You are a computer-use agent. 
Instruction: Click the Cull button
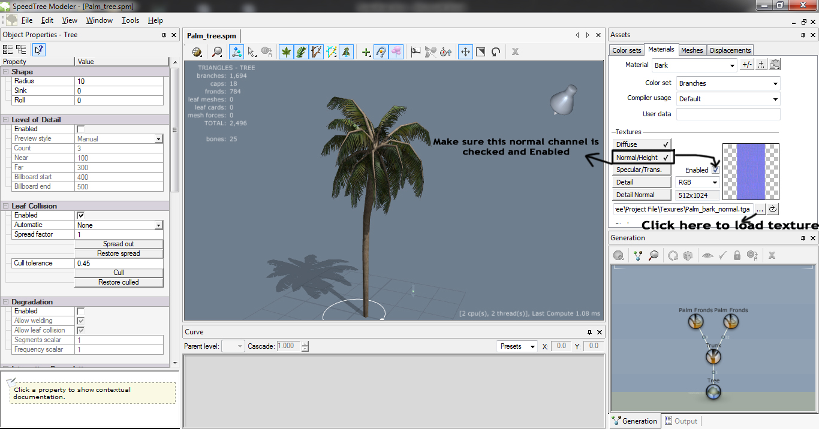[119, 273]
